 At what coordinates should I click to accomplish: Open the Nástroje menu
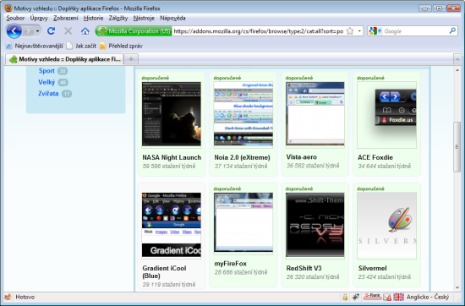(144, 18)
